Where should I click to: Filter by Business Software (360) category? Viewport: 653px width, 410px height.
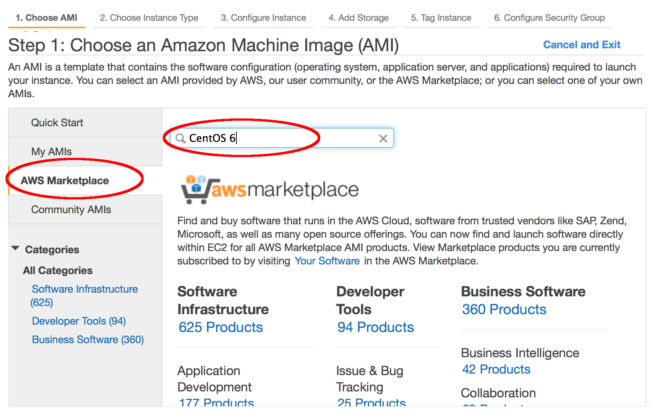[x=88, y=339]
